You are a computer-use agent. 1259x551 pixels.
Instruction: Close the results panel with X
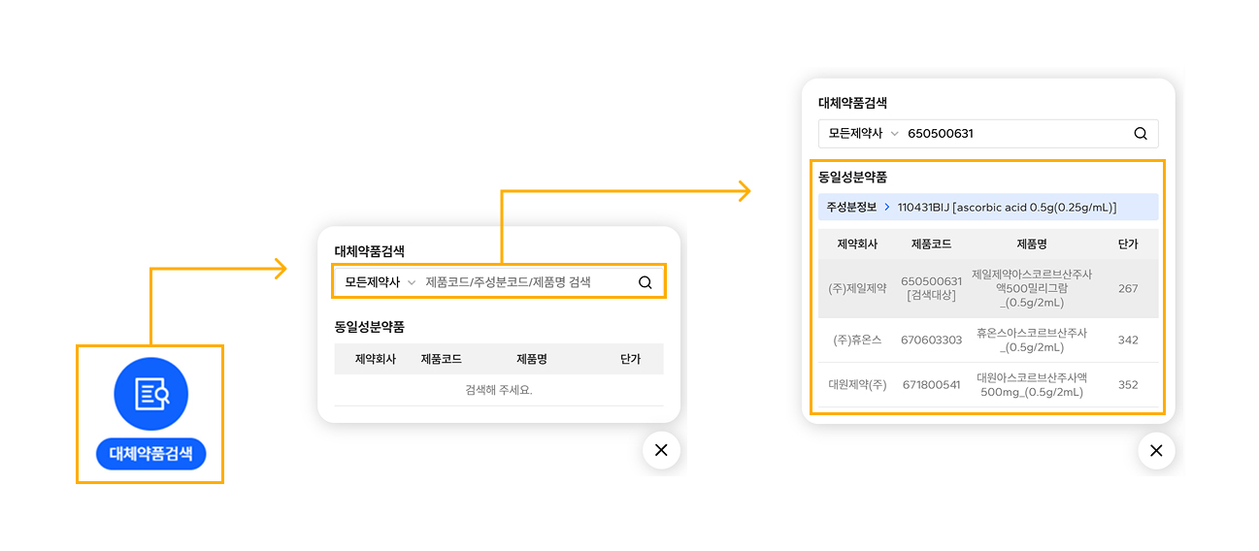pos(1155,451)
